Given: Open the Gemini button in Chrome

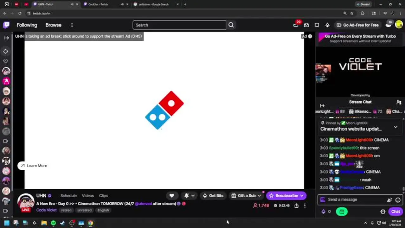Looking at the screenshot, I should (363, 4).
